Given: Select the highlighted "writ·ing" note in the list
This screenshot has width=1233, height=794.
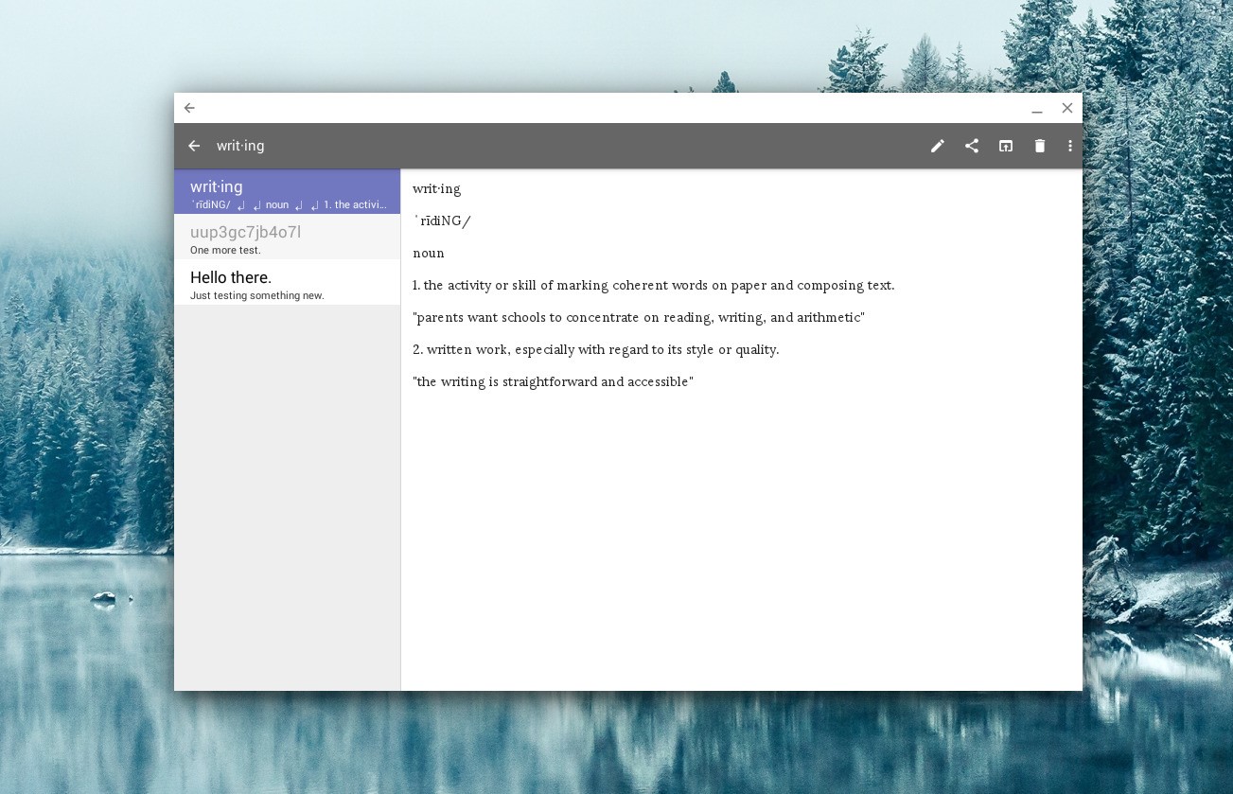Looking at the screenshot, I should coord(287,192).
